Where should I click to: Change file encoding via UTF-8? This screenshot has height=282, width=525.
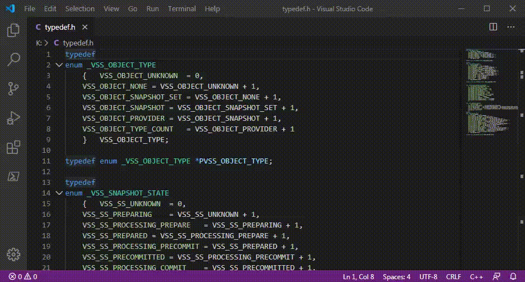click(428, 276)
